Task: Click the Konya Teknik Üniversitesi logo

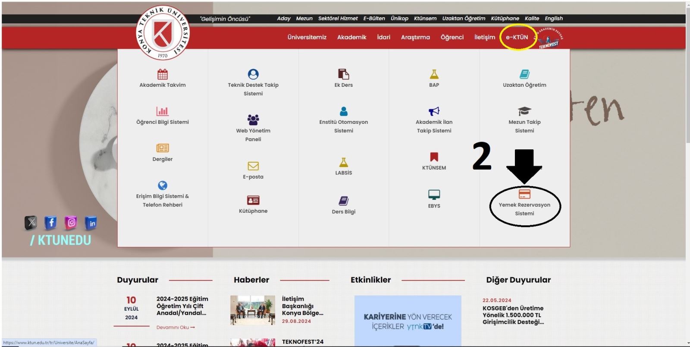Action: pyautogui.click(x=163, y=33)
